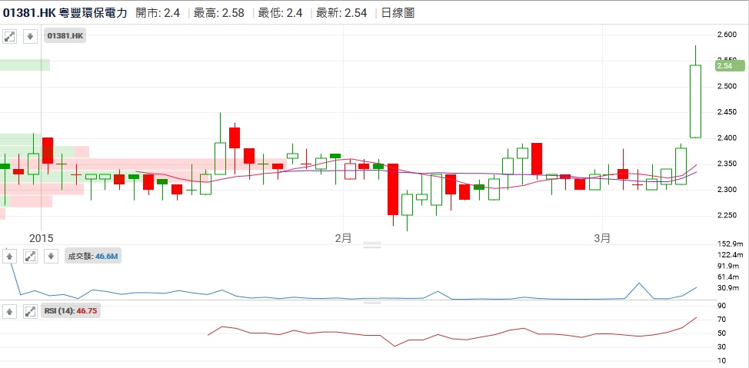Click the 3月 marker on the time axis
This screenshot has height=368, width=749.
pos(604,238)
